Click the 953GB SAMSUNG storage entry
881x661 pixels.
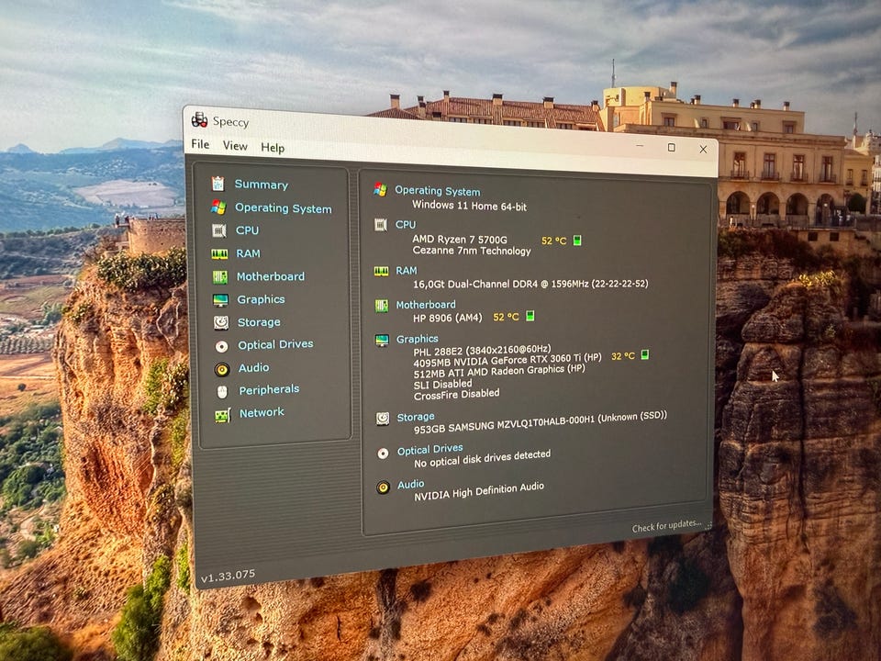[x=541, y=422]
